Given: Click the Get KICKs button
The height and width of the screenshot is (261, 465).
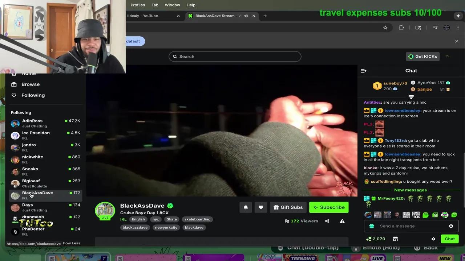Looking at the screenshot, I should point(422,57).
